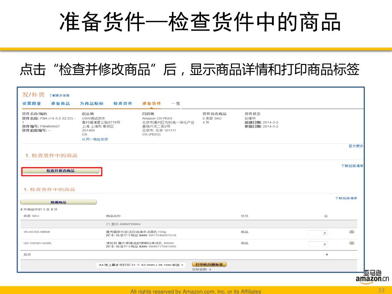
Task: Click the 起运地 column label
Action: 88,114
